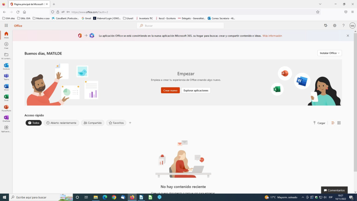The width and height of the screenshot is (357, 201).
Task: Open the Más información link
Action: coord(272,36)
